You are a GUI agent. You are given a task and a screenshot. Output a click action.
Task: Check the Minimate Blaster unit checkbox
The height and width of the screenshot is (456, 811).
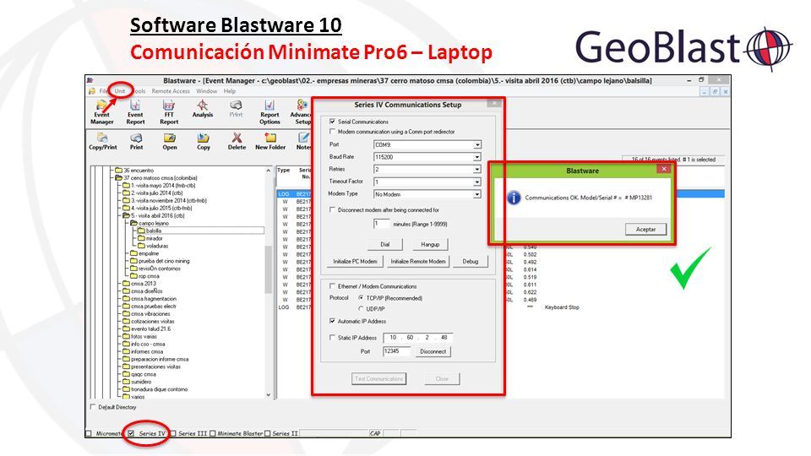213,433
